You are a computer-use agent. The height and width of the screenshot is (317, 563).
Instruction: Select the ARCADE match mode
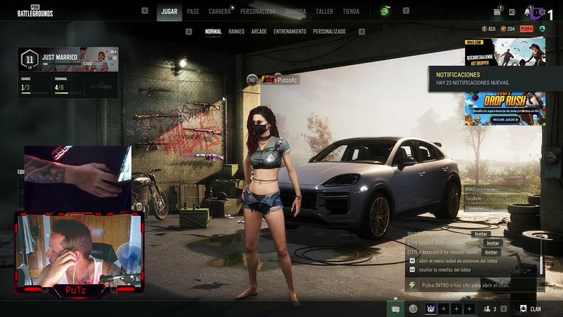pyautogui.click(x=259, y=32)
